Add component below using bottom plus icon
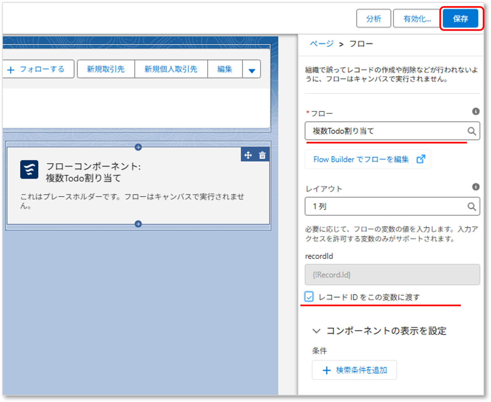 click(138, 224)
